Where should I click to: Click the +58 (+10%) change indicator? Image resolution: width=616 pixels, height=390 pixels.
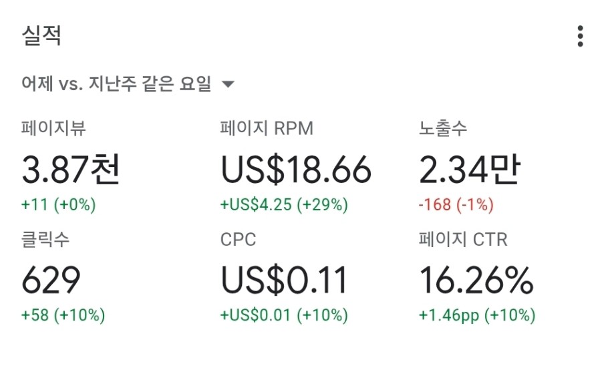[x=63, y=315]
